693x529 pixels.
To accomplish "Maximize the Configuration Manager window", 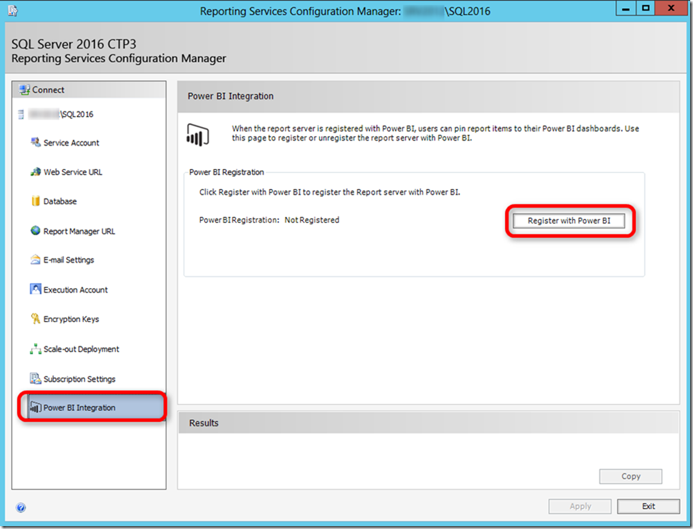I will coord(645,9).
